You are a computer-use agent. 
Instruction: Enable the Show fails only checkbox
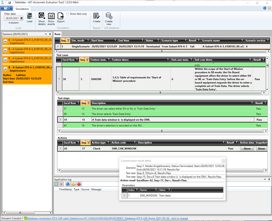coord(67,14)
